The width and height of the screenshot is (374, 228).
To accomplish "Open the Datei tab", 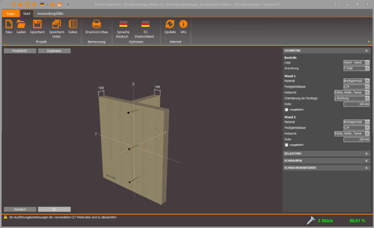I will [11, 14].
